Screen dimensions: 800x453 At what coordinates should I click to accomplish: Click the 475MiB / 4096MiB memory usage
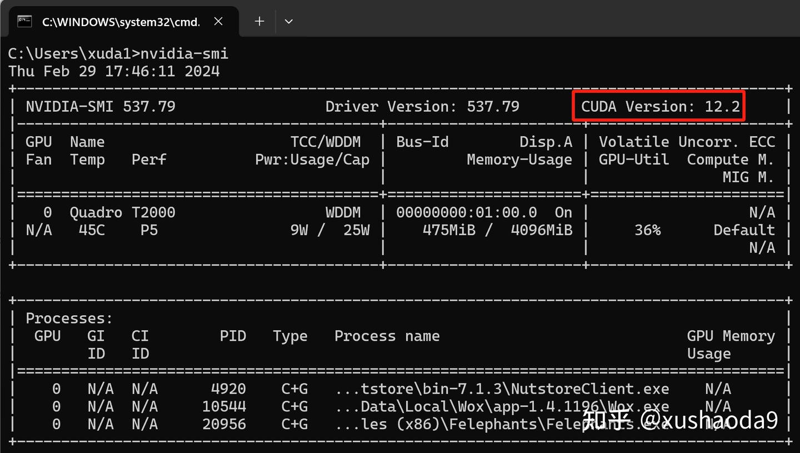(497, 230)
